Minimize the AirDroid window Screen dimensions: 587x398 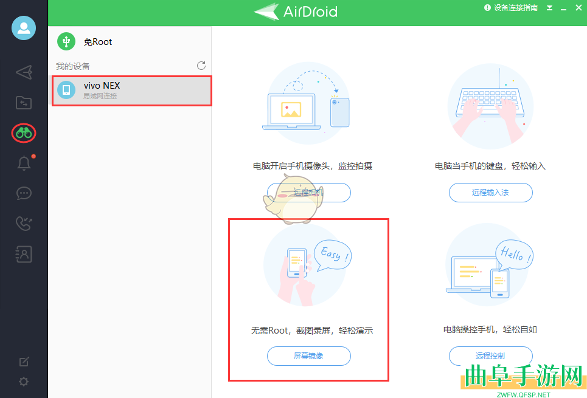coord(563,8)
